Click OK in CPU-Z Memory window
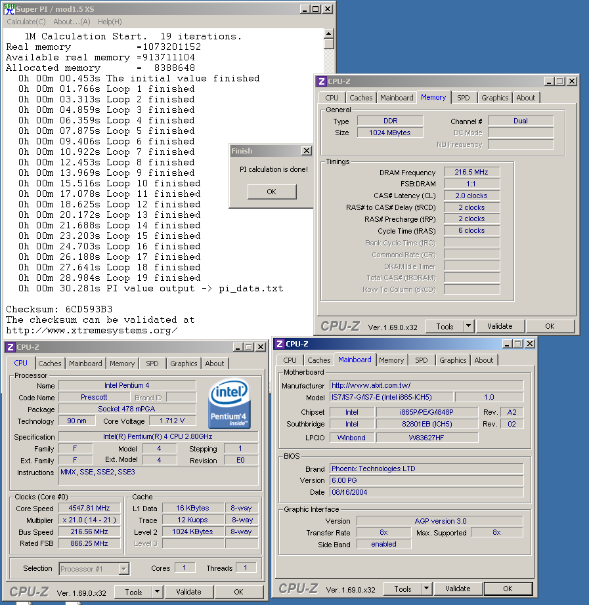Viewport: 589px width, 605px height. (550, 326)
